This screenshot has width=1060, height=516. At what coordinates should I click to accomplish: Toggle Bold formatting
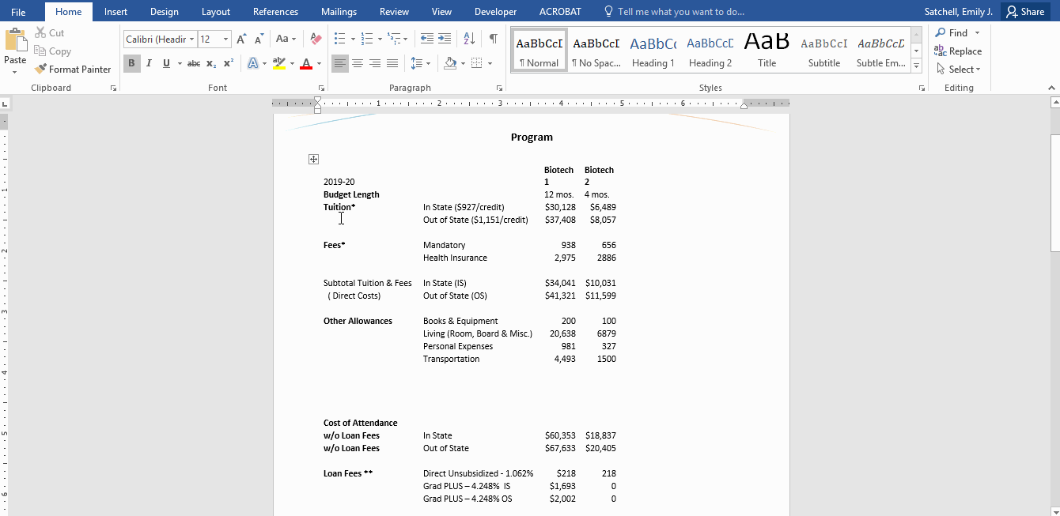click(131, 63)
